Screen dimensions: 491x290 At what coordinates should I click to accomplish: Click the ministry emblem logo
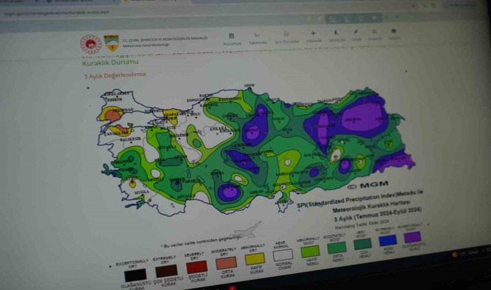(x=90, y=44)
